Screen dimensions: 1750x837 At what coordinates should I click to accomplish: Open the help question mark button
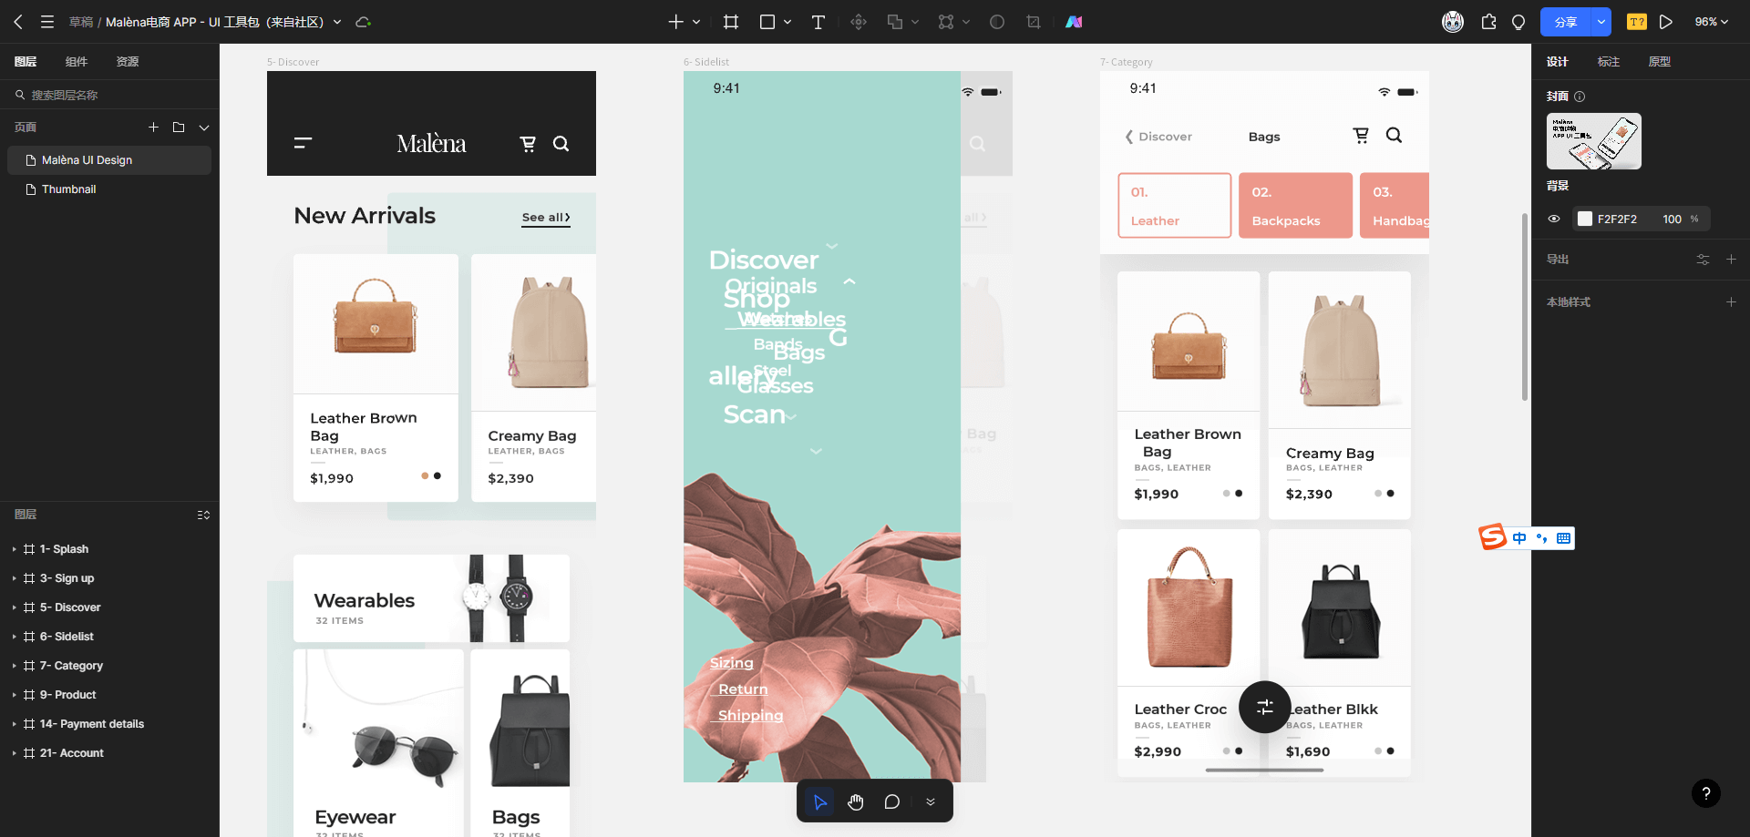[x=1706, y=793]
